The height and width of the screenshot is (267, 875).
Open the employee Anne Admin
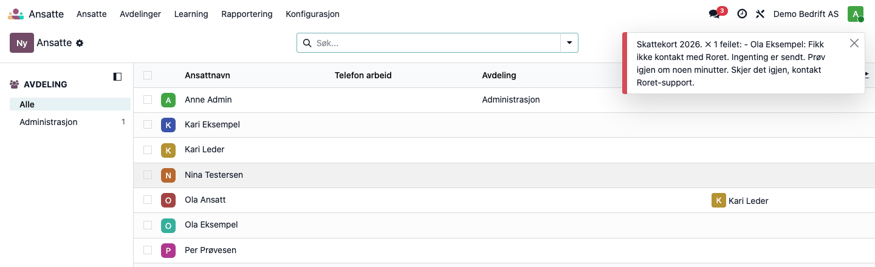208,100
